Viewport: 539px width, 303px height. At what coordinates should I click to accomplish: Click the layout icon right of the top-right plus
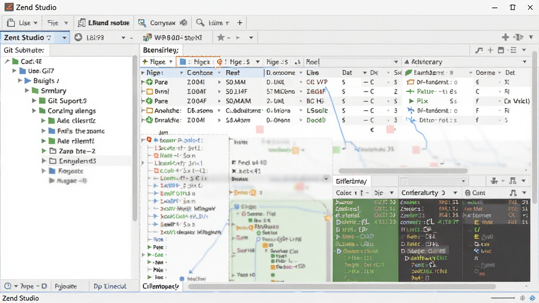518,37
